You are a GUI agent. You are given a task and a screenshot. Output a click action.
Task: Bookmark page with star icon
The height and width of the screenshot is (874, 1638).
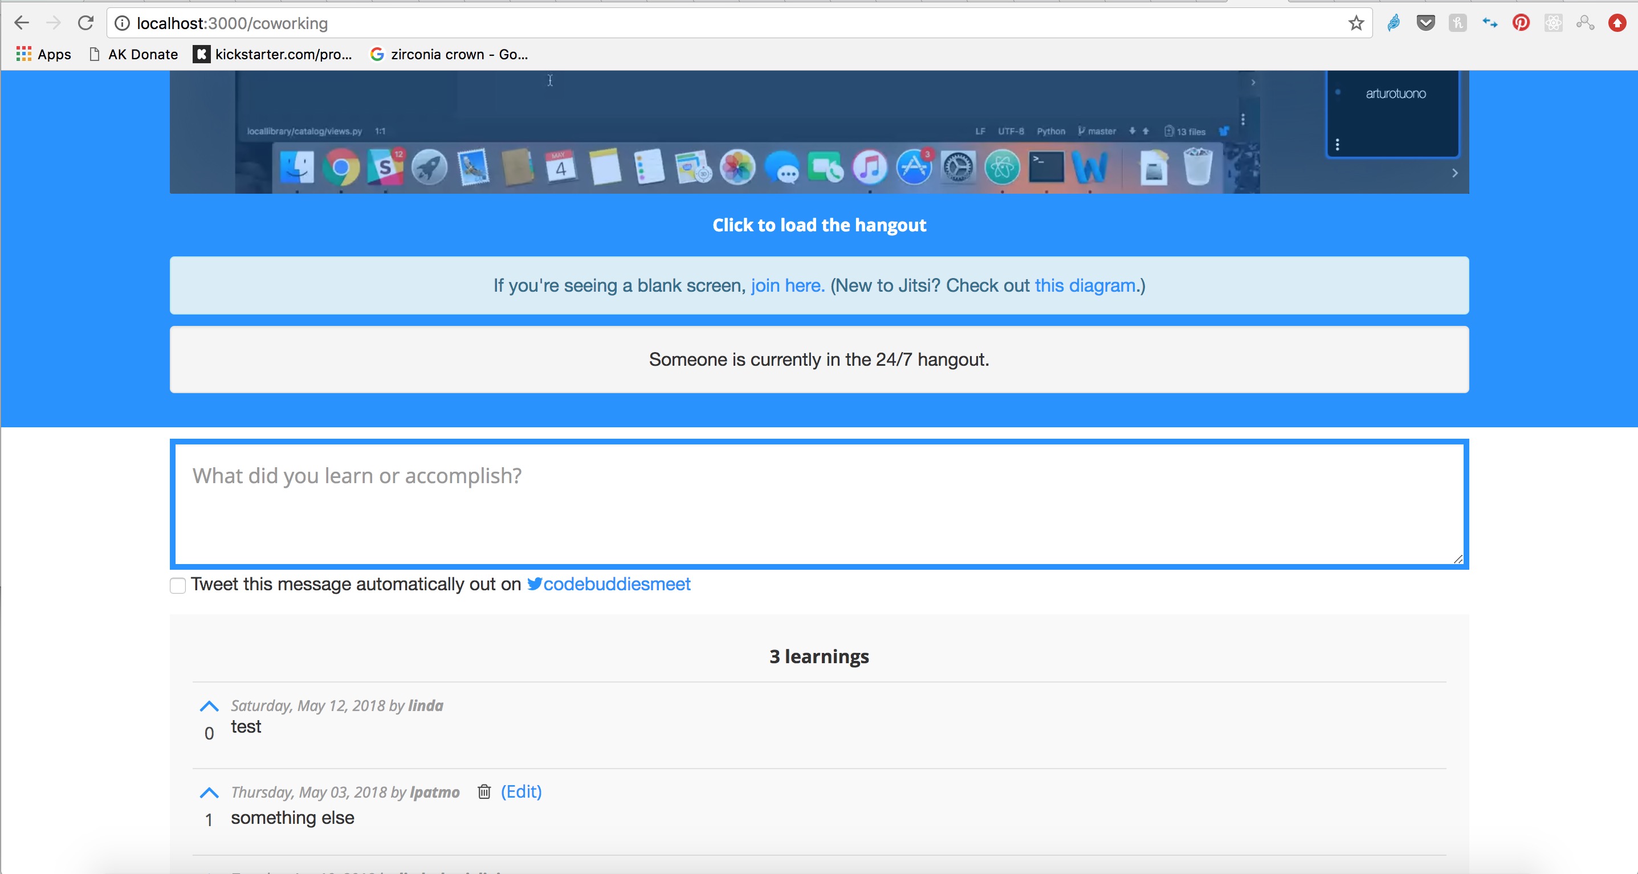coord(1356,23)
